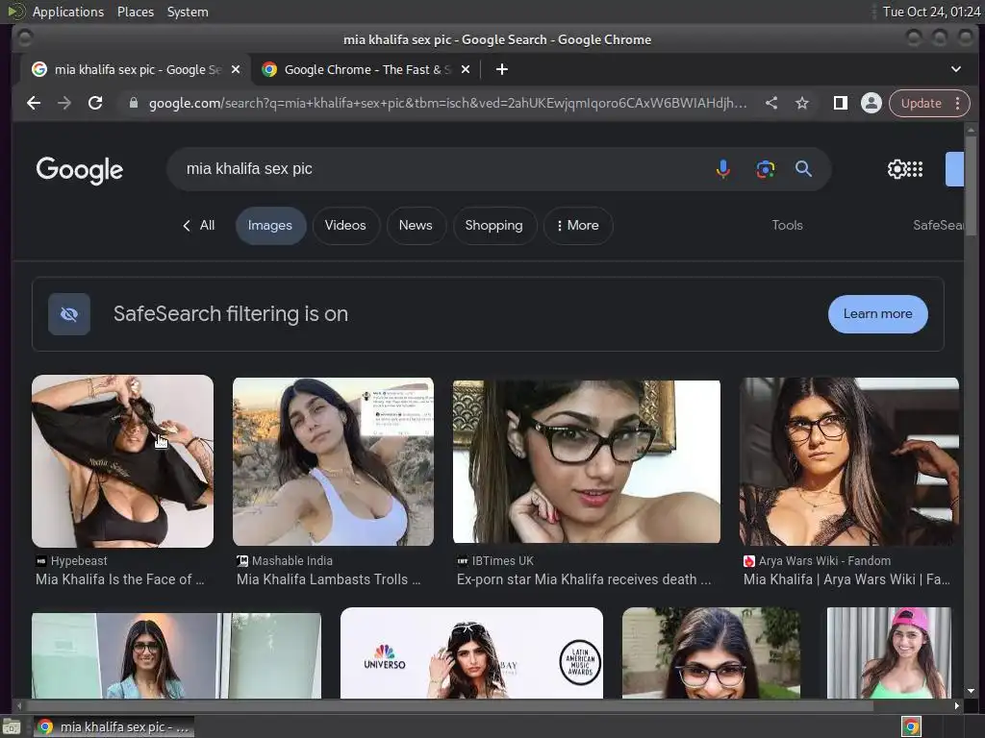Open Google quick settings gear

(x=897, y=169)
